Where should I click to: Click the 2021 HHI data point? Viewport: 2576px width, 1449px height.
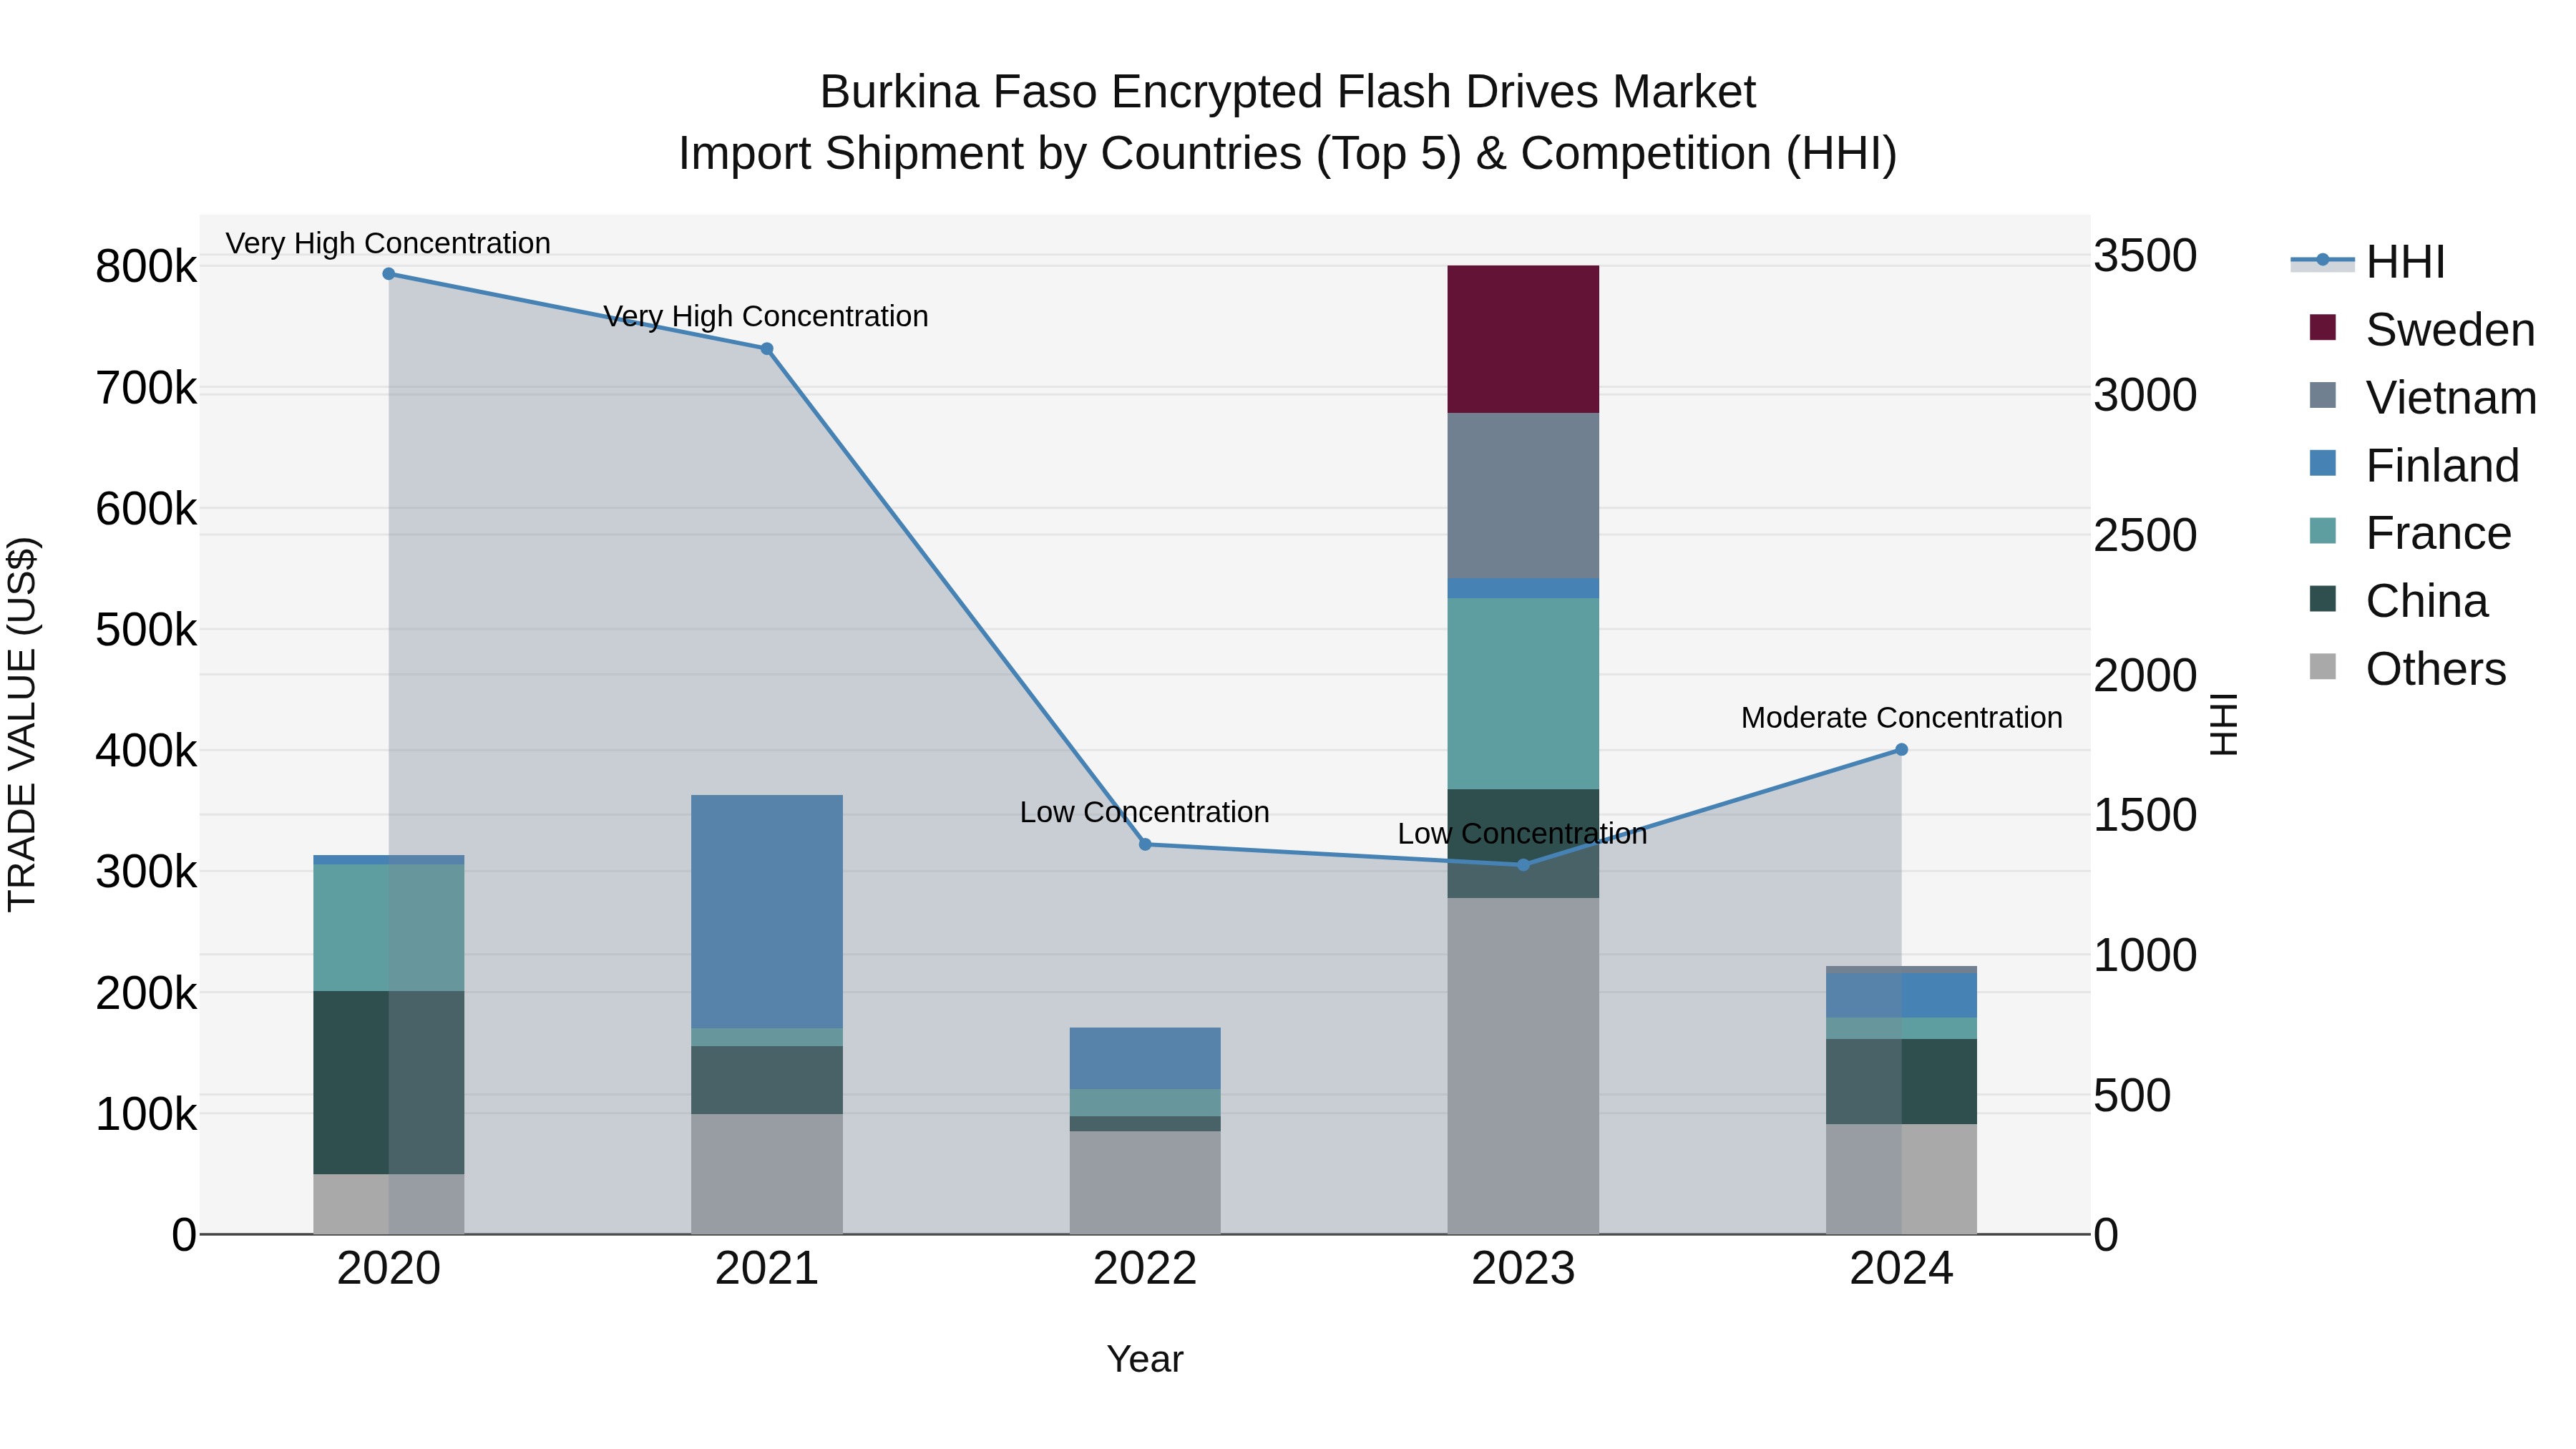click(x=767, y=349)
